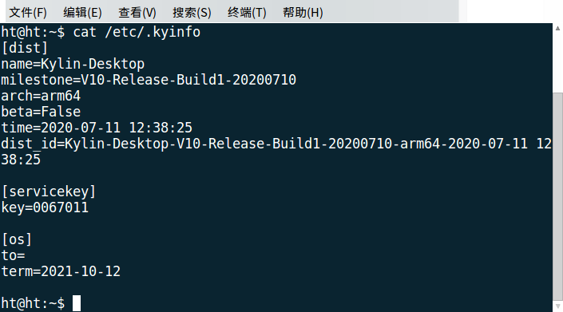Viewport: 563px width, 312px height.
Task: Open the 文件(F) menu
Action: (28, 13)
